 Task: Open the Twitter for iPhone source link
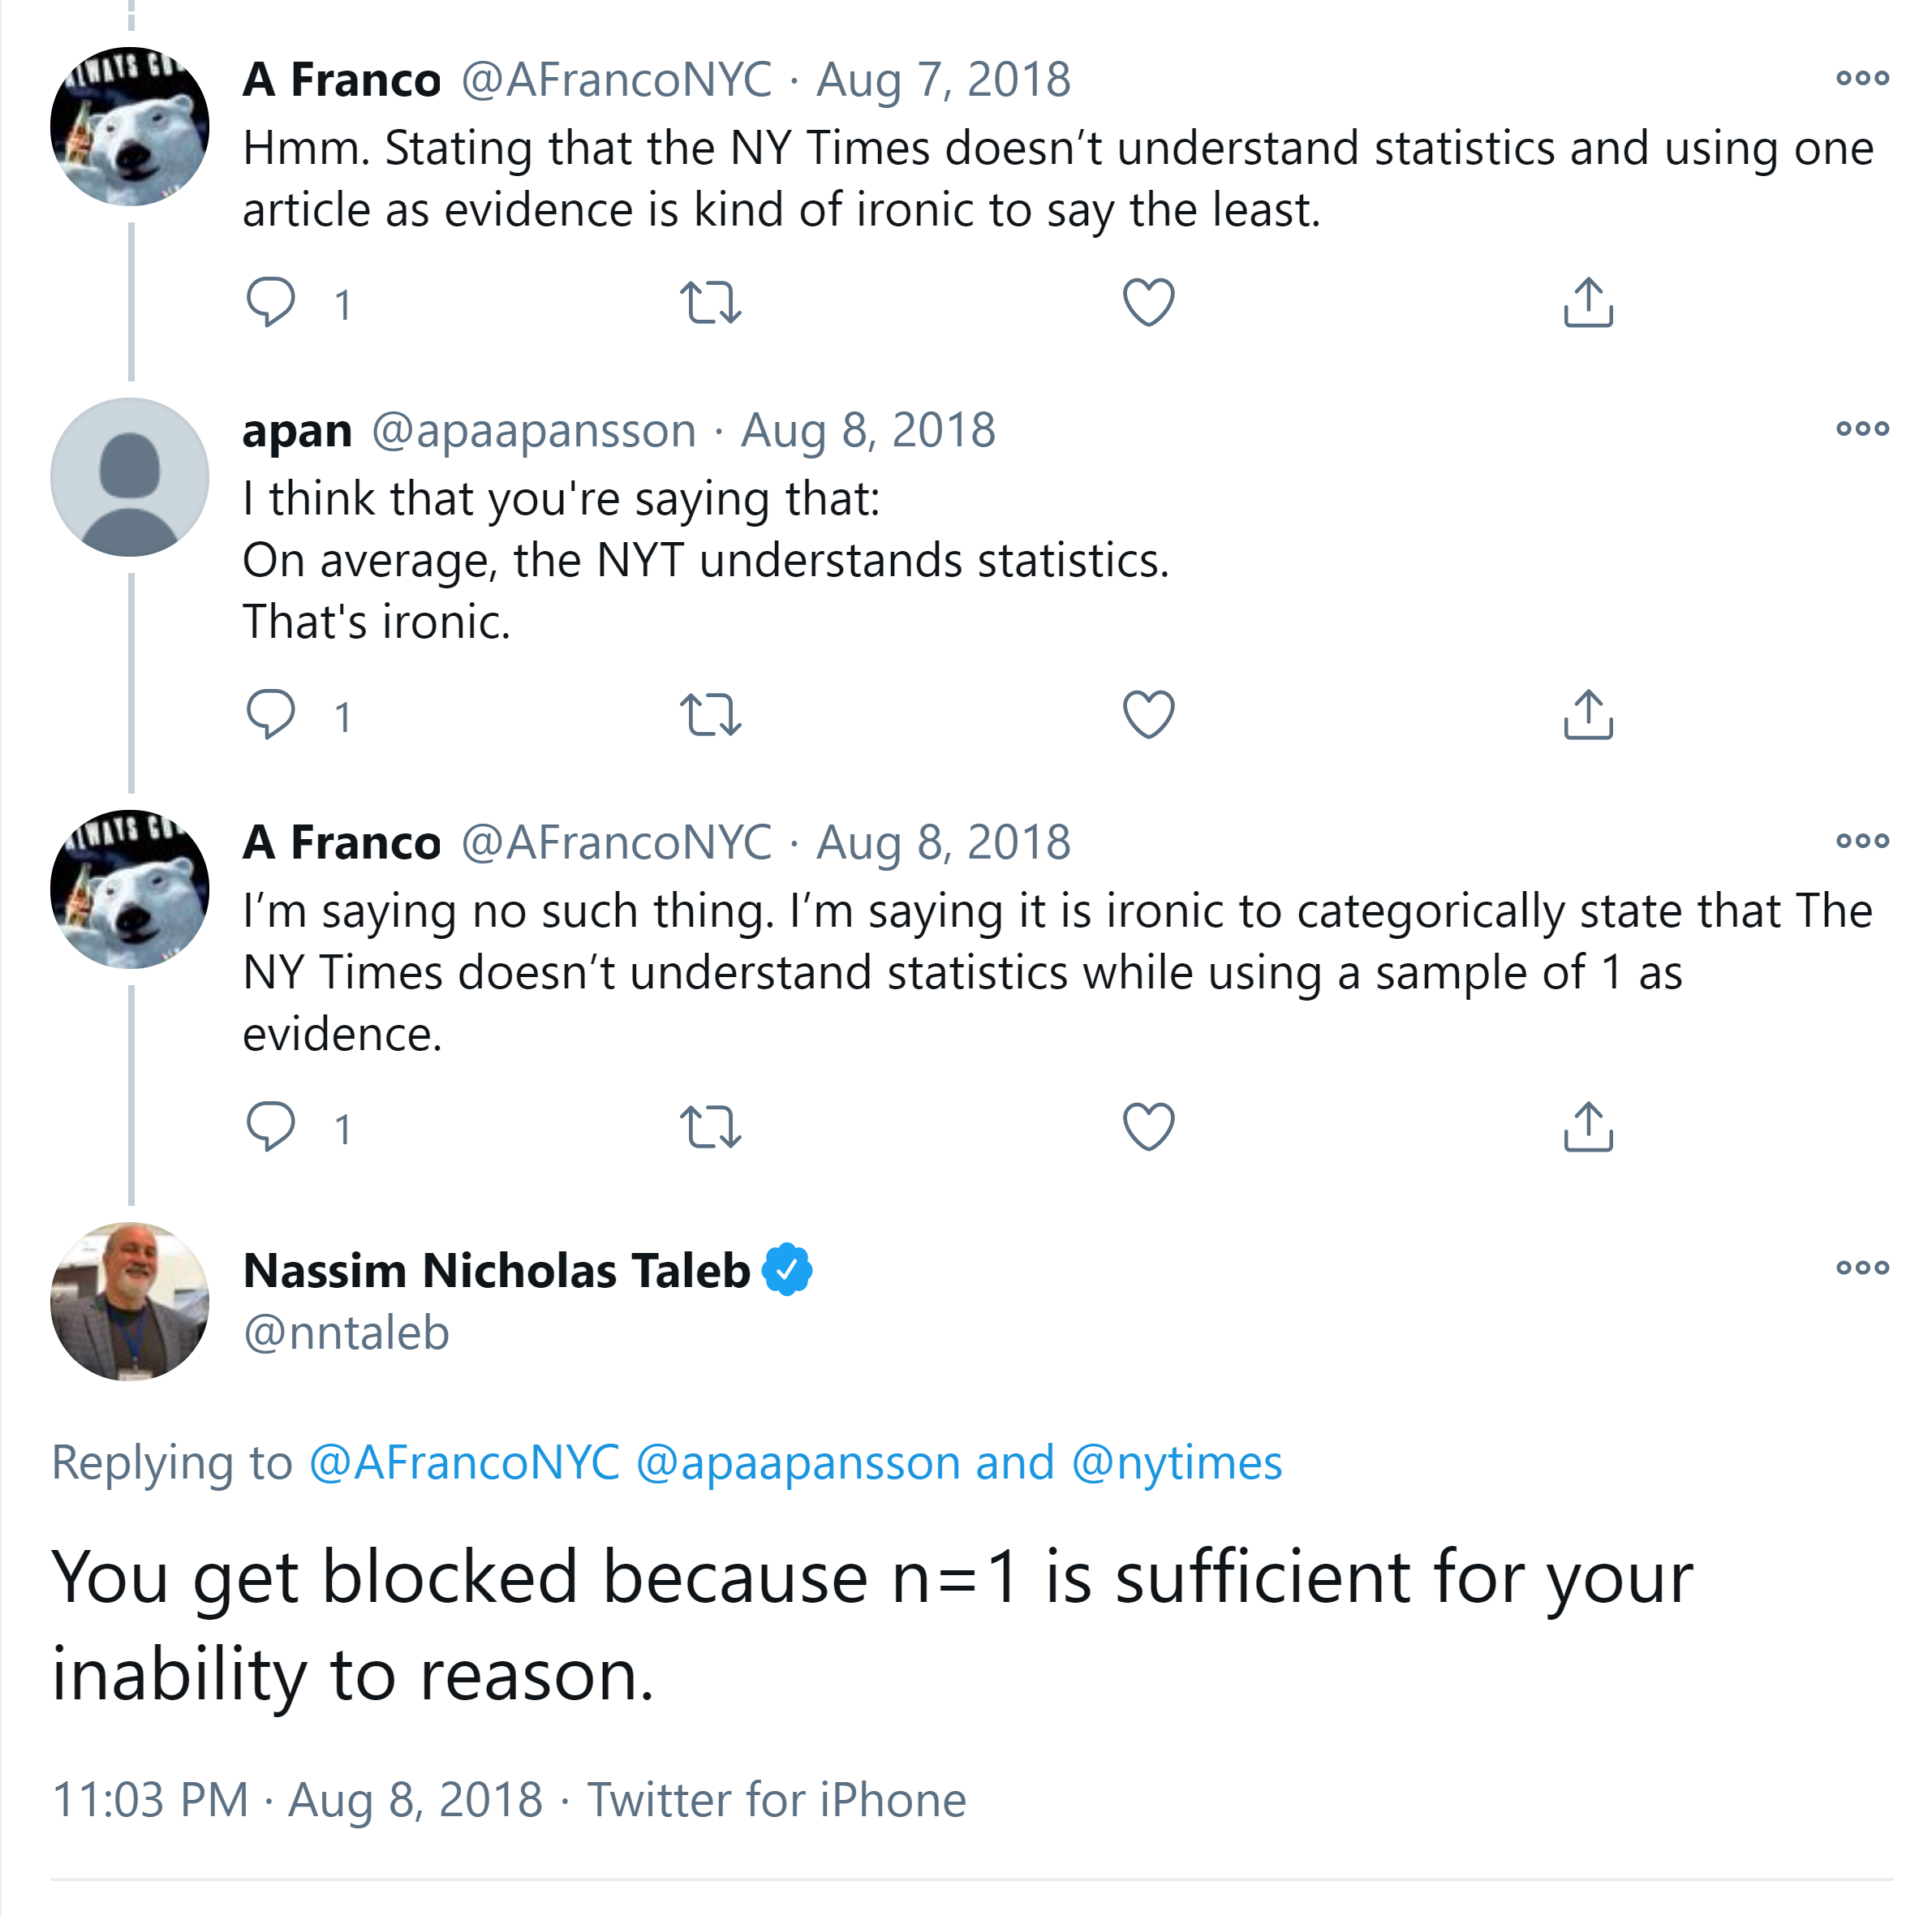776,1800
